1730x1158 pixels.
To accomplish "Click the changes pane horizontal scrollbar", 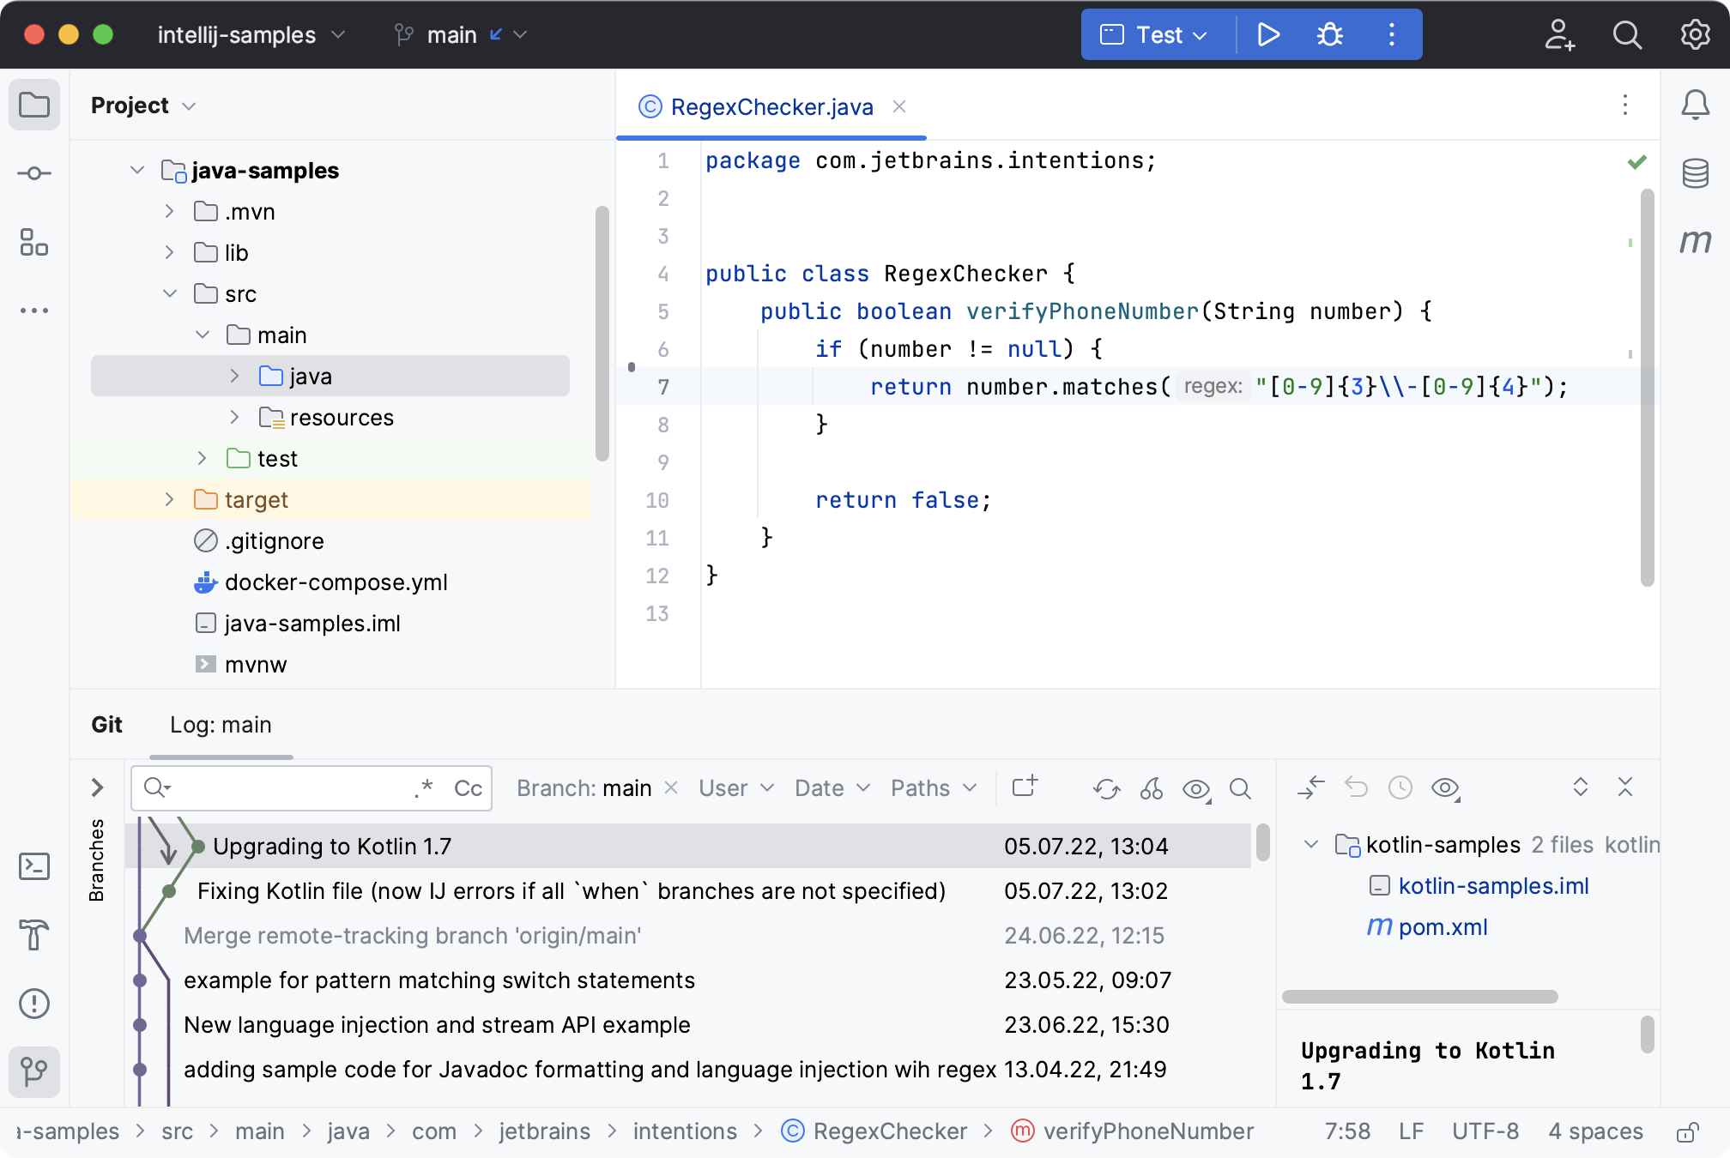I will (1420, 997).
